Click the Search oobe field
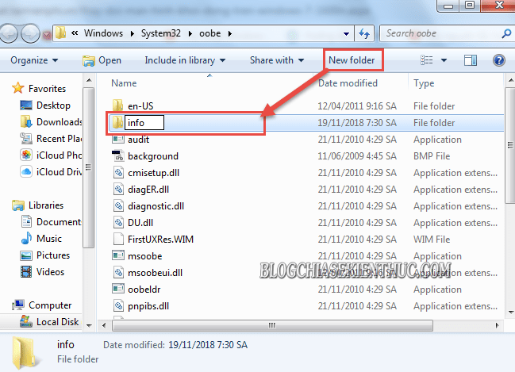 point(440,33)
